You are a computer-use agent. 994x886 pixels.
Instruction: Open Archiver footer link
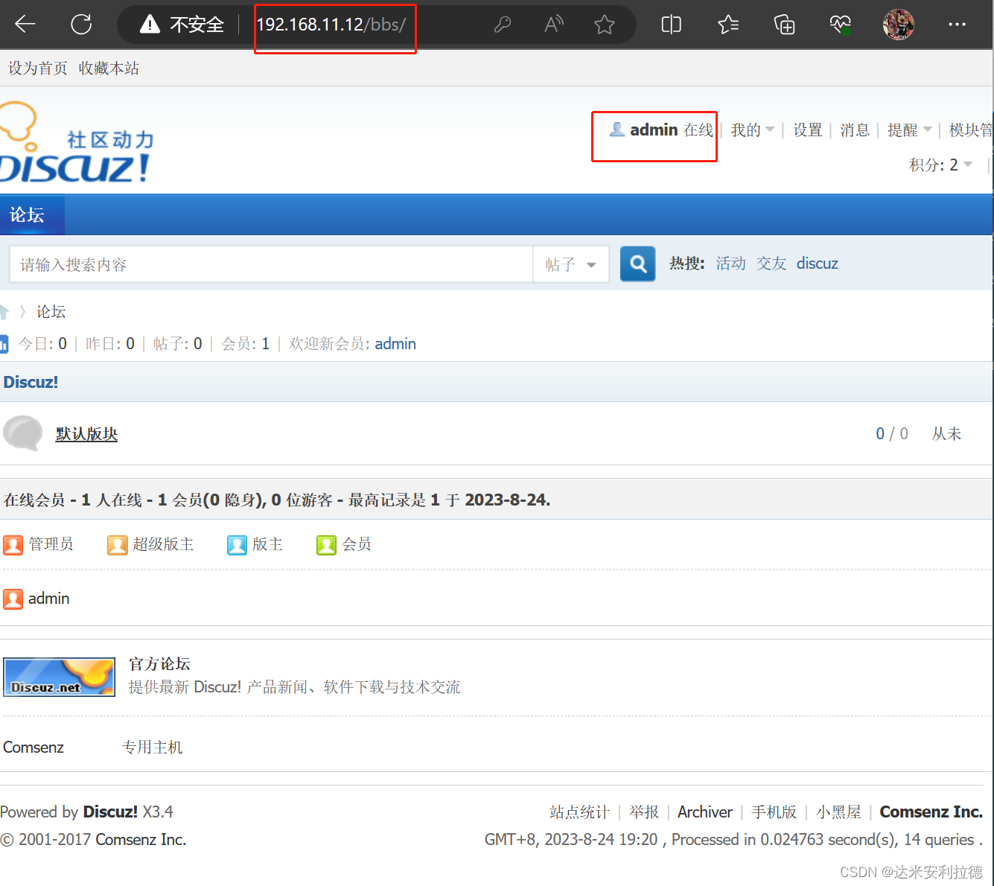705,812
